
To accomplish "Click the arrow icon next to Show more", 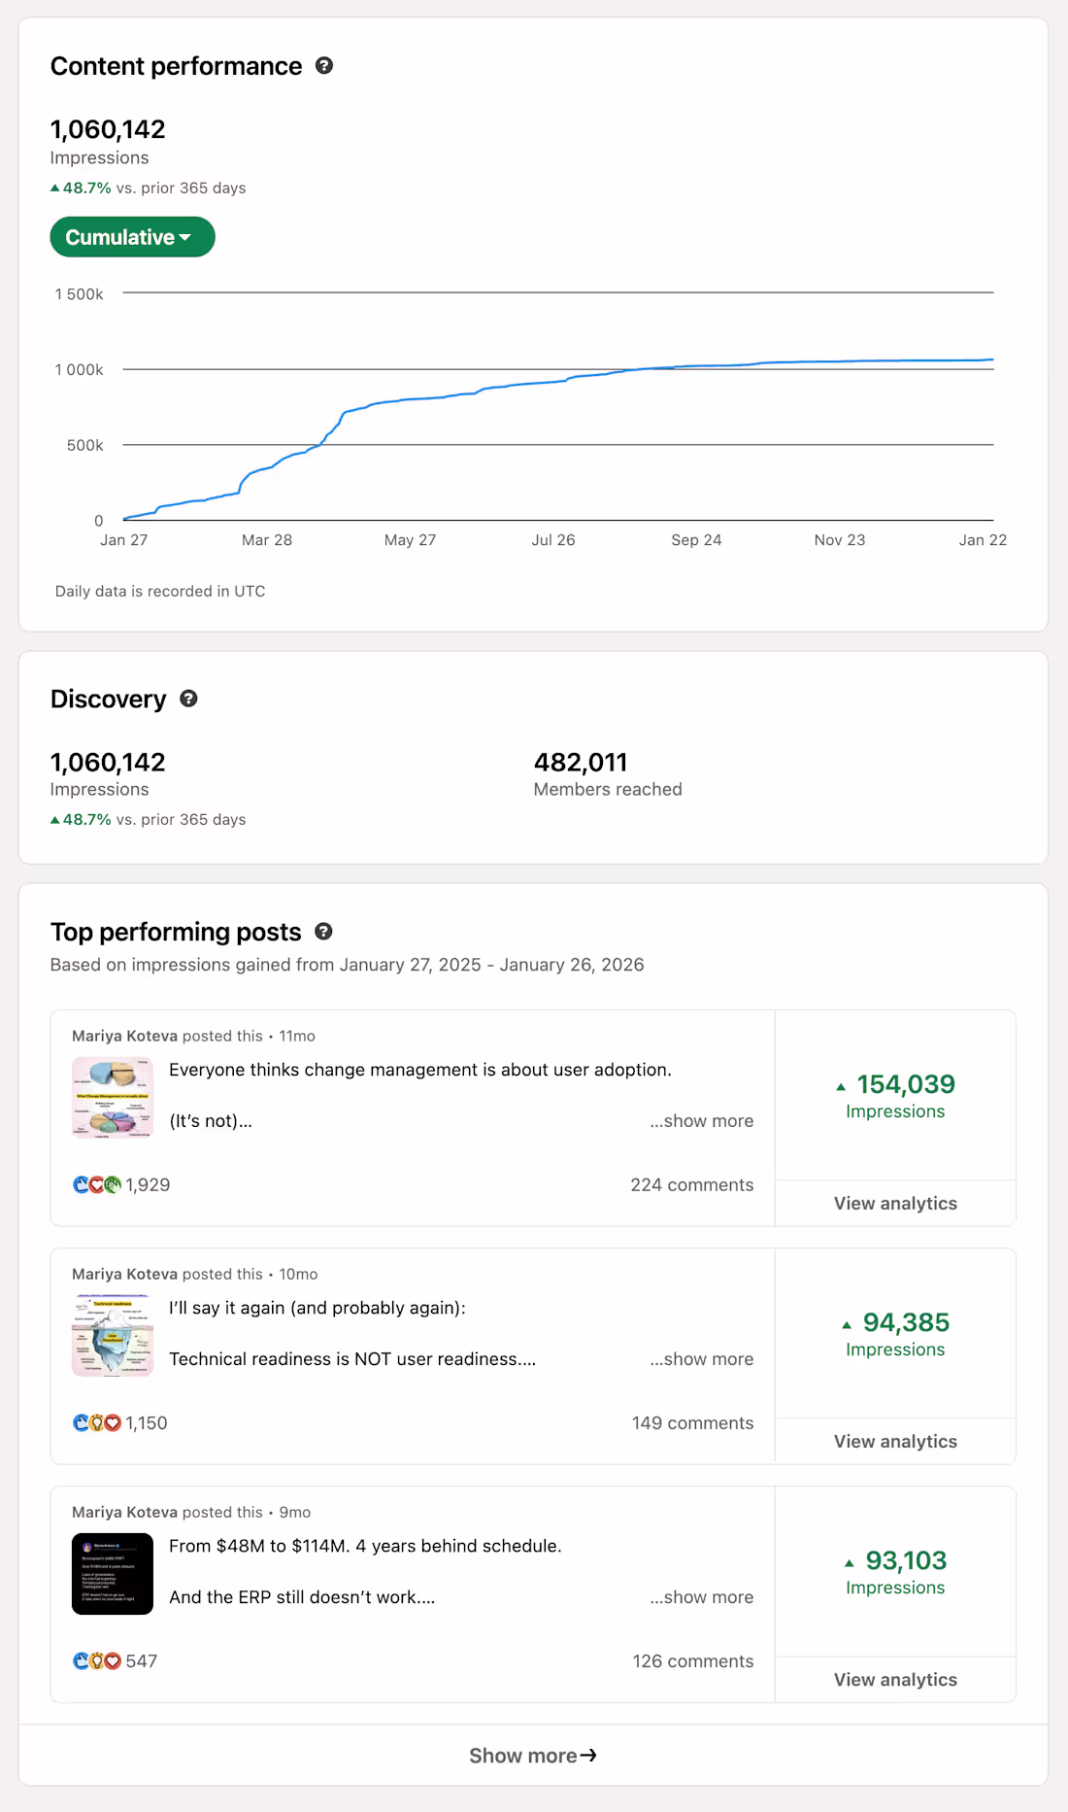I will coord(588,1756).
